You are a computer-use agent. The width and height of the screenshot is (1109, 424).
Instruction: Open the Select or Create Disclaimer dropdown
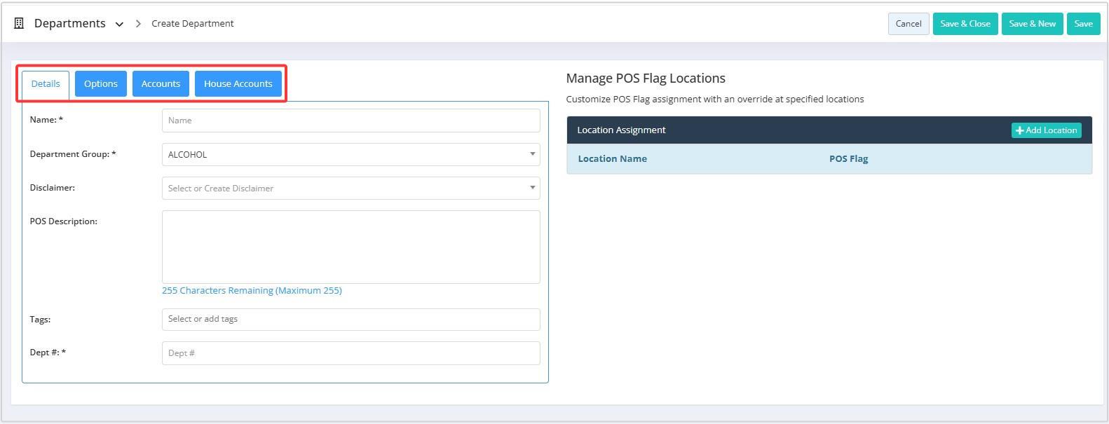(x=351, y=188)
